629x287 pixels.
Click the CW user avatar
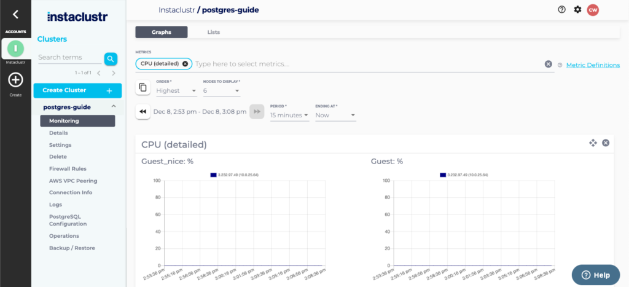click(593, 9)
